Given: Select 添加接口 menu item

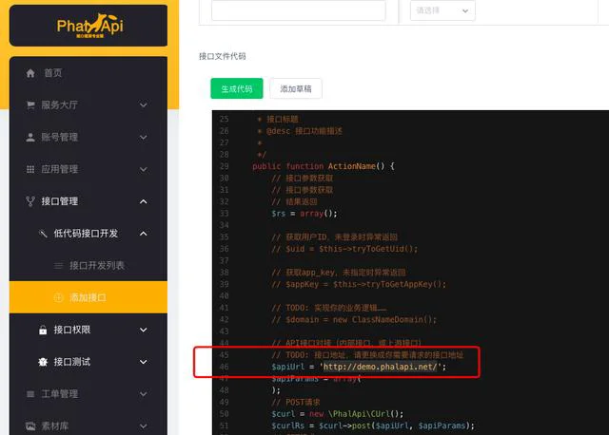Looking at the screenshot, I should coord(88,297).
